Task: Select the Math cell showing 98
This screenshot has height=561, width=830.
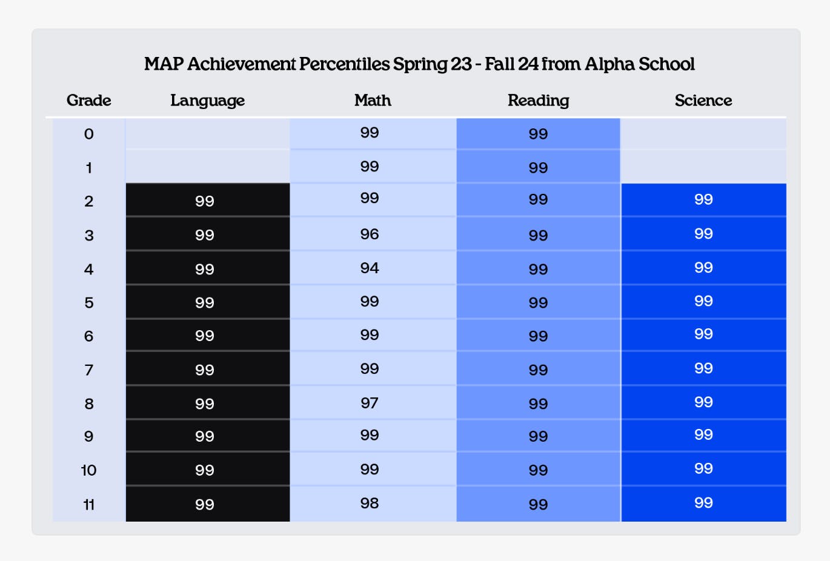Action: click(x=370, y=503)
